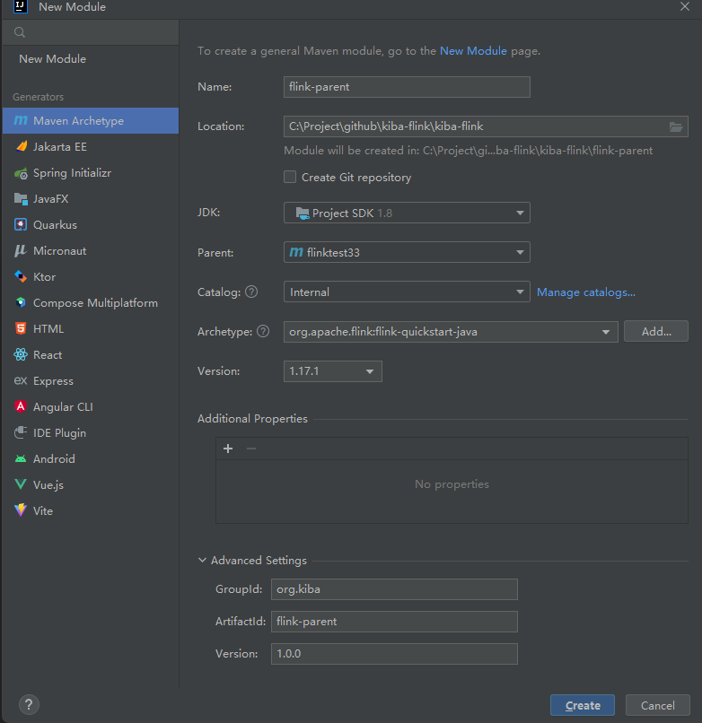Image resolution: width=702 pixels, height=723 pixels.
Task: Open the Catalog Internal dropdown
Action: (407, 292)
